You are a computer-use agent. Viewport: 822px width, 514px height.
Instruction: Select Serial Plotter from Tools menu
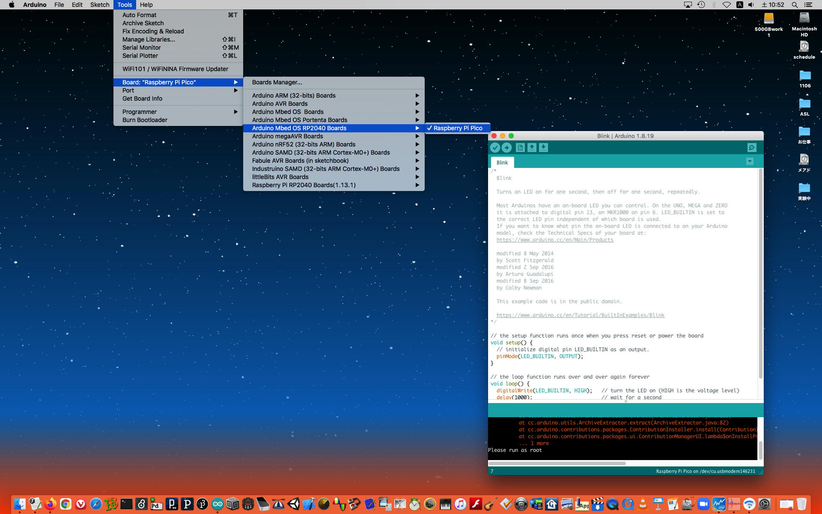pos(140,56)
